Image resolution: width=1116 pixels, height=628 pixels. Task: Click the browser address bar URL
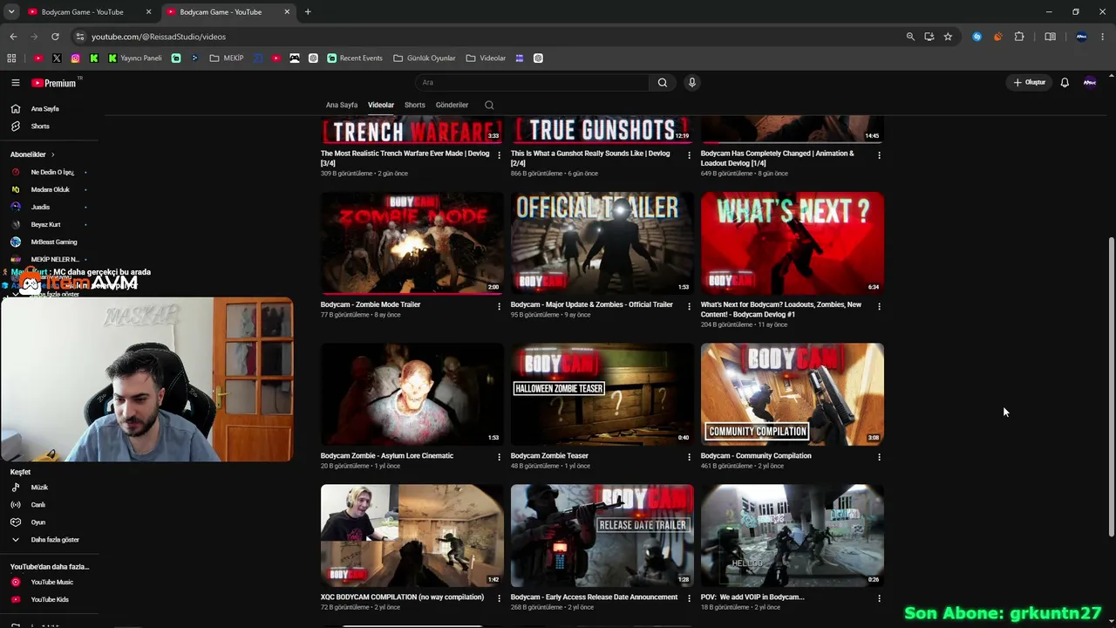159,37
